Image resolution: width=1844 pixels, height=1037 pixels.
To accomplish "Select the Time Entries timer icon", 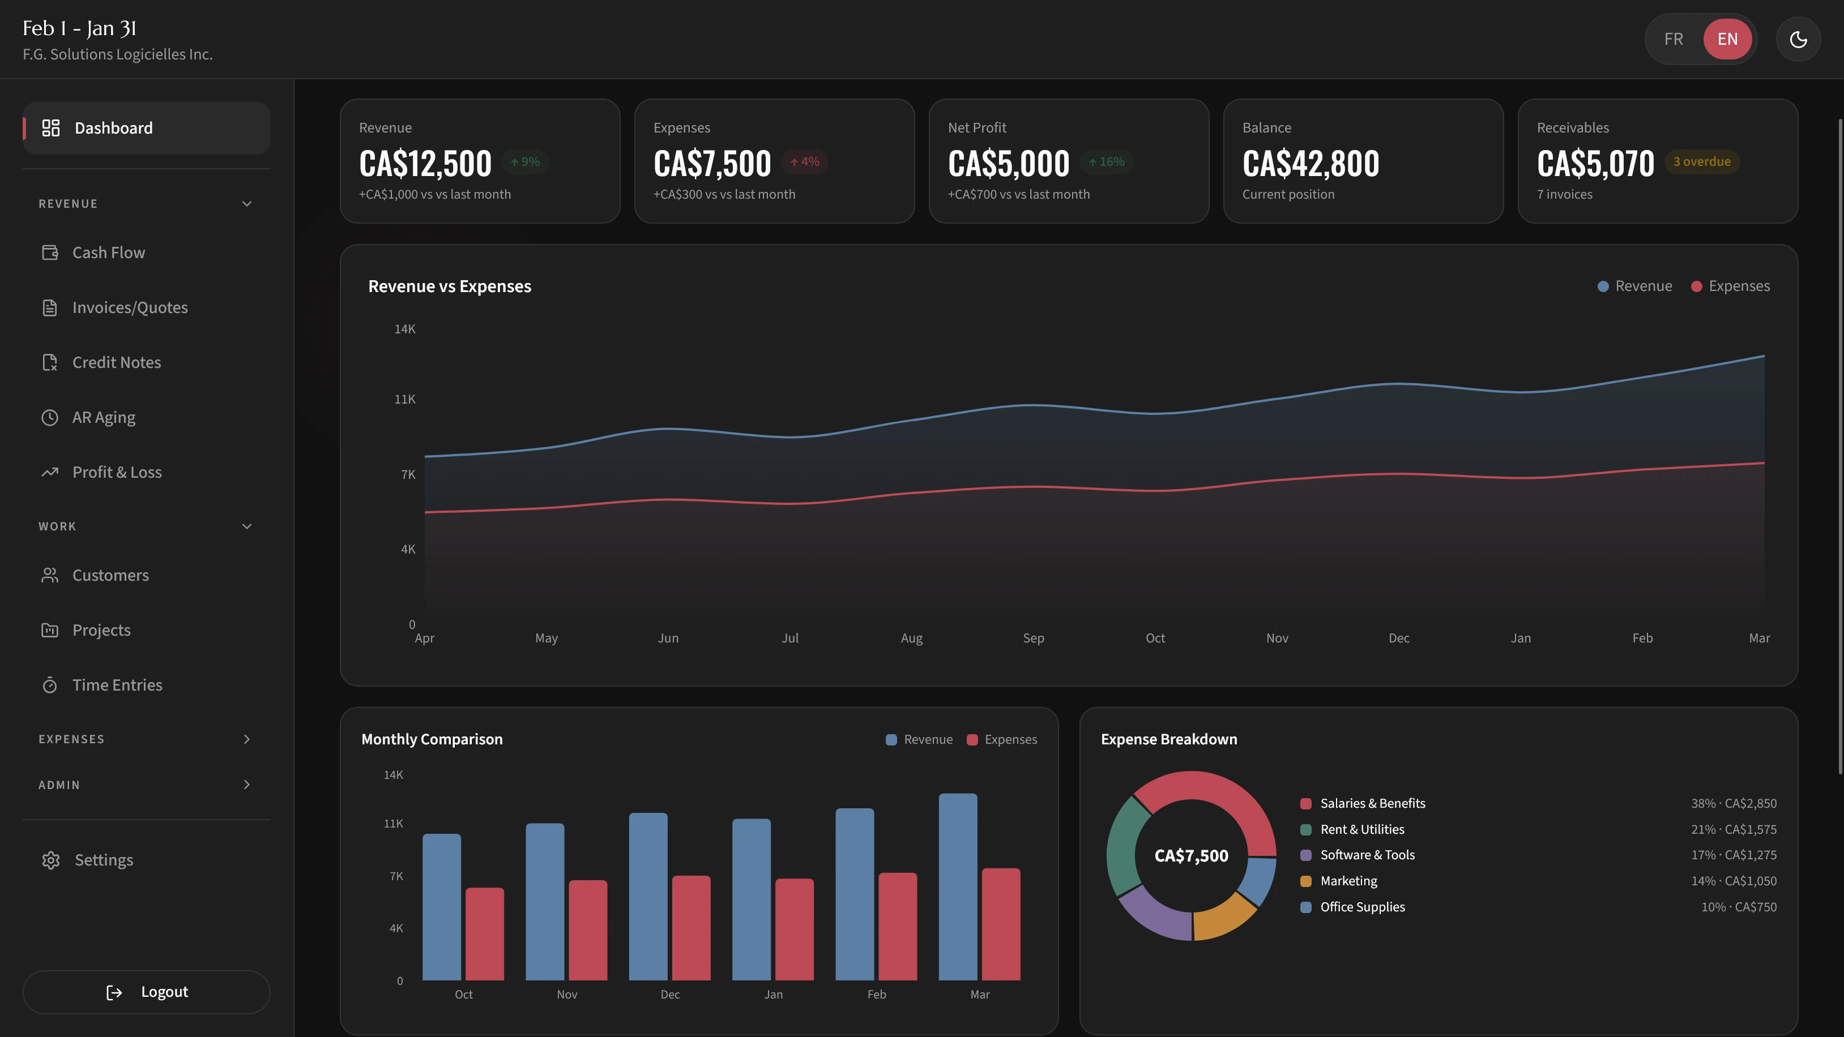I will click(x=49, y=685).
